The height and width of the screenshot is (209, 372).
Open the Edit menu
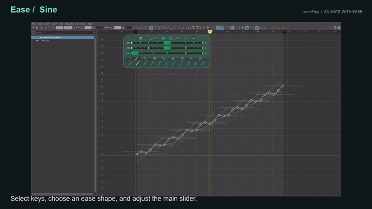(x=34, y=24)
